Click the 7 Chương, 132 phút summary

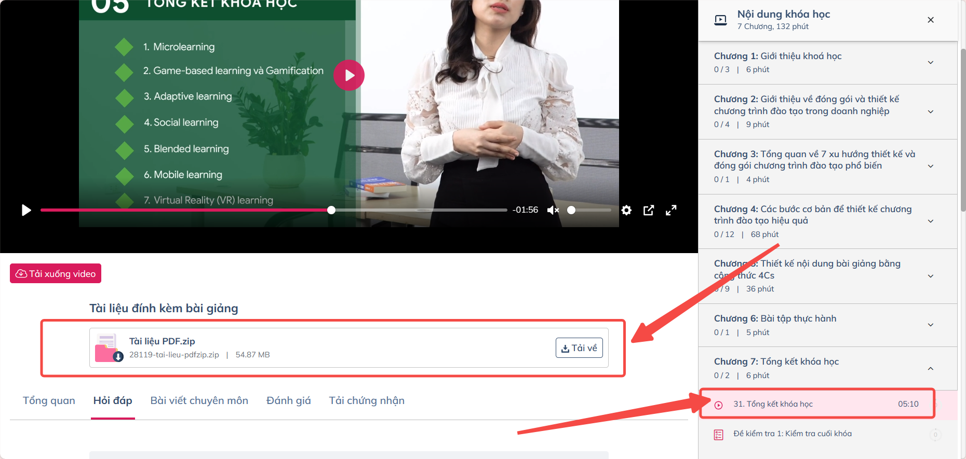pyautogui.click(x=773, y=26)
